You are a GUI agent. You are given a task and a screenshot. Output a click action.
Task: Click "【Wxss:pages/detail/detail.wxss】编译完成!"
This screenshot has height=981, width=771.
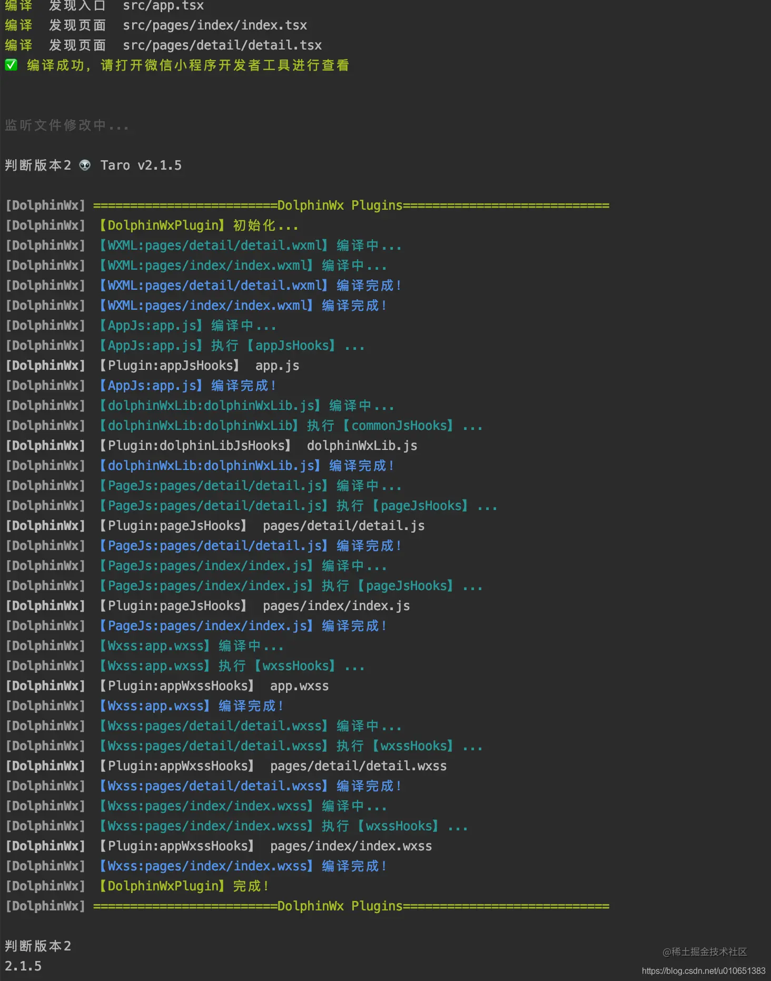pos(251,786)
